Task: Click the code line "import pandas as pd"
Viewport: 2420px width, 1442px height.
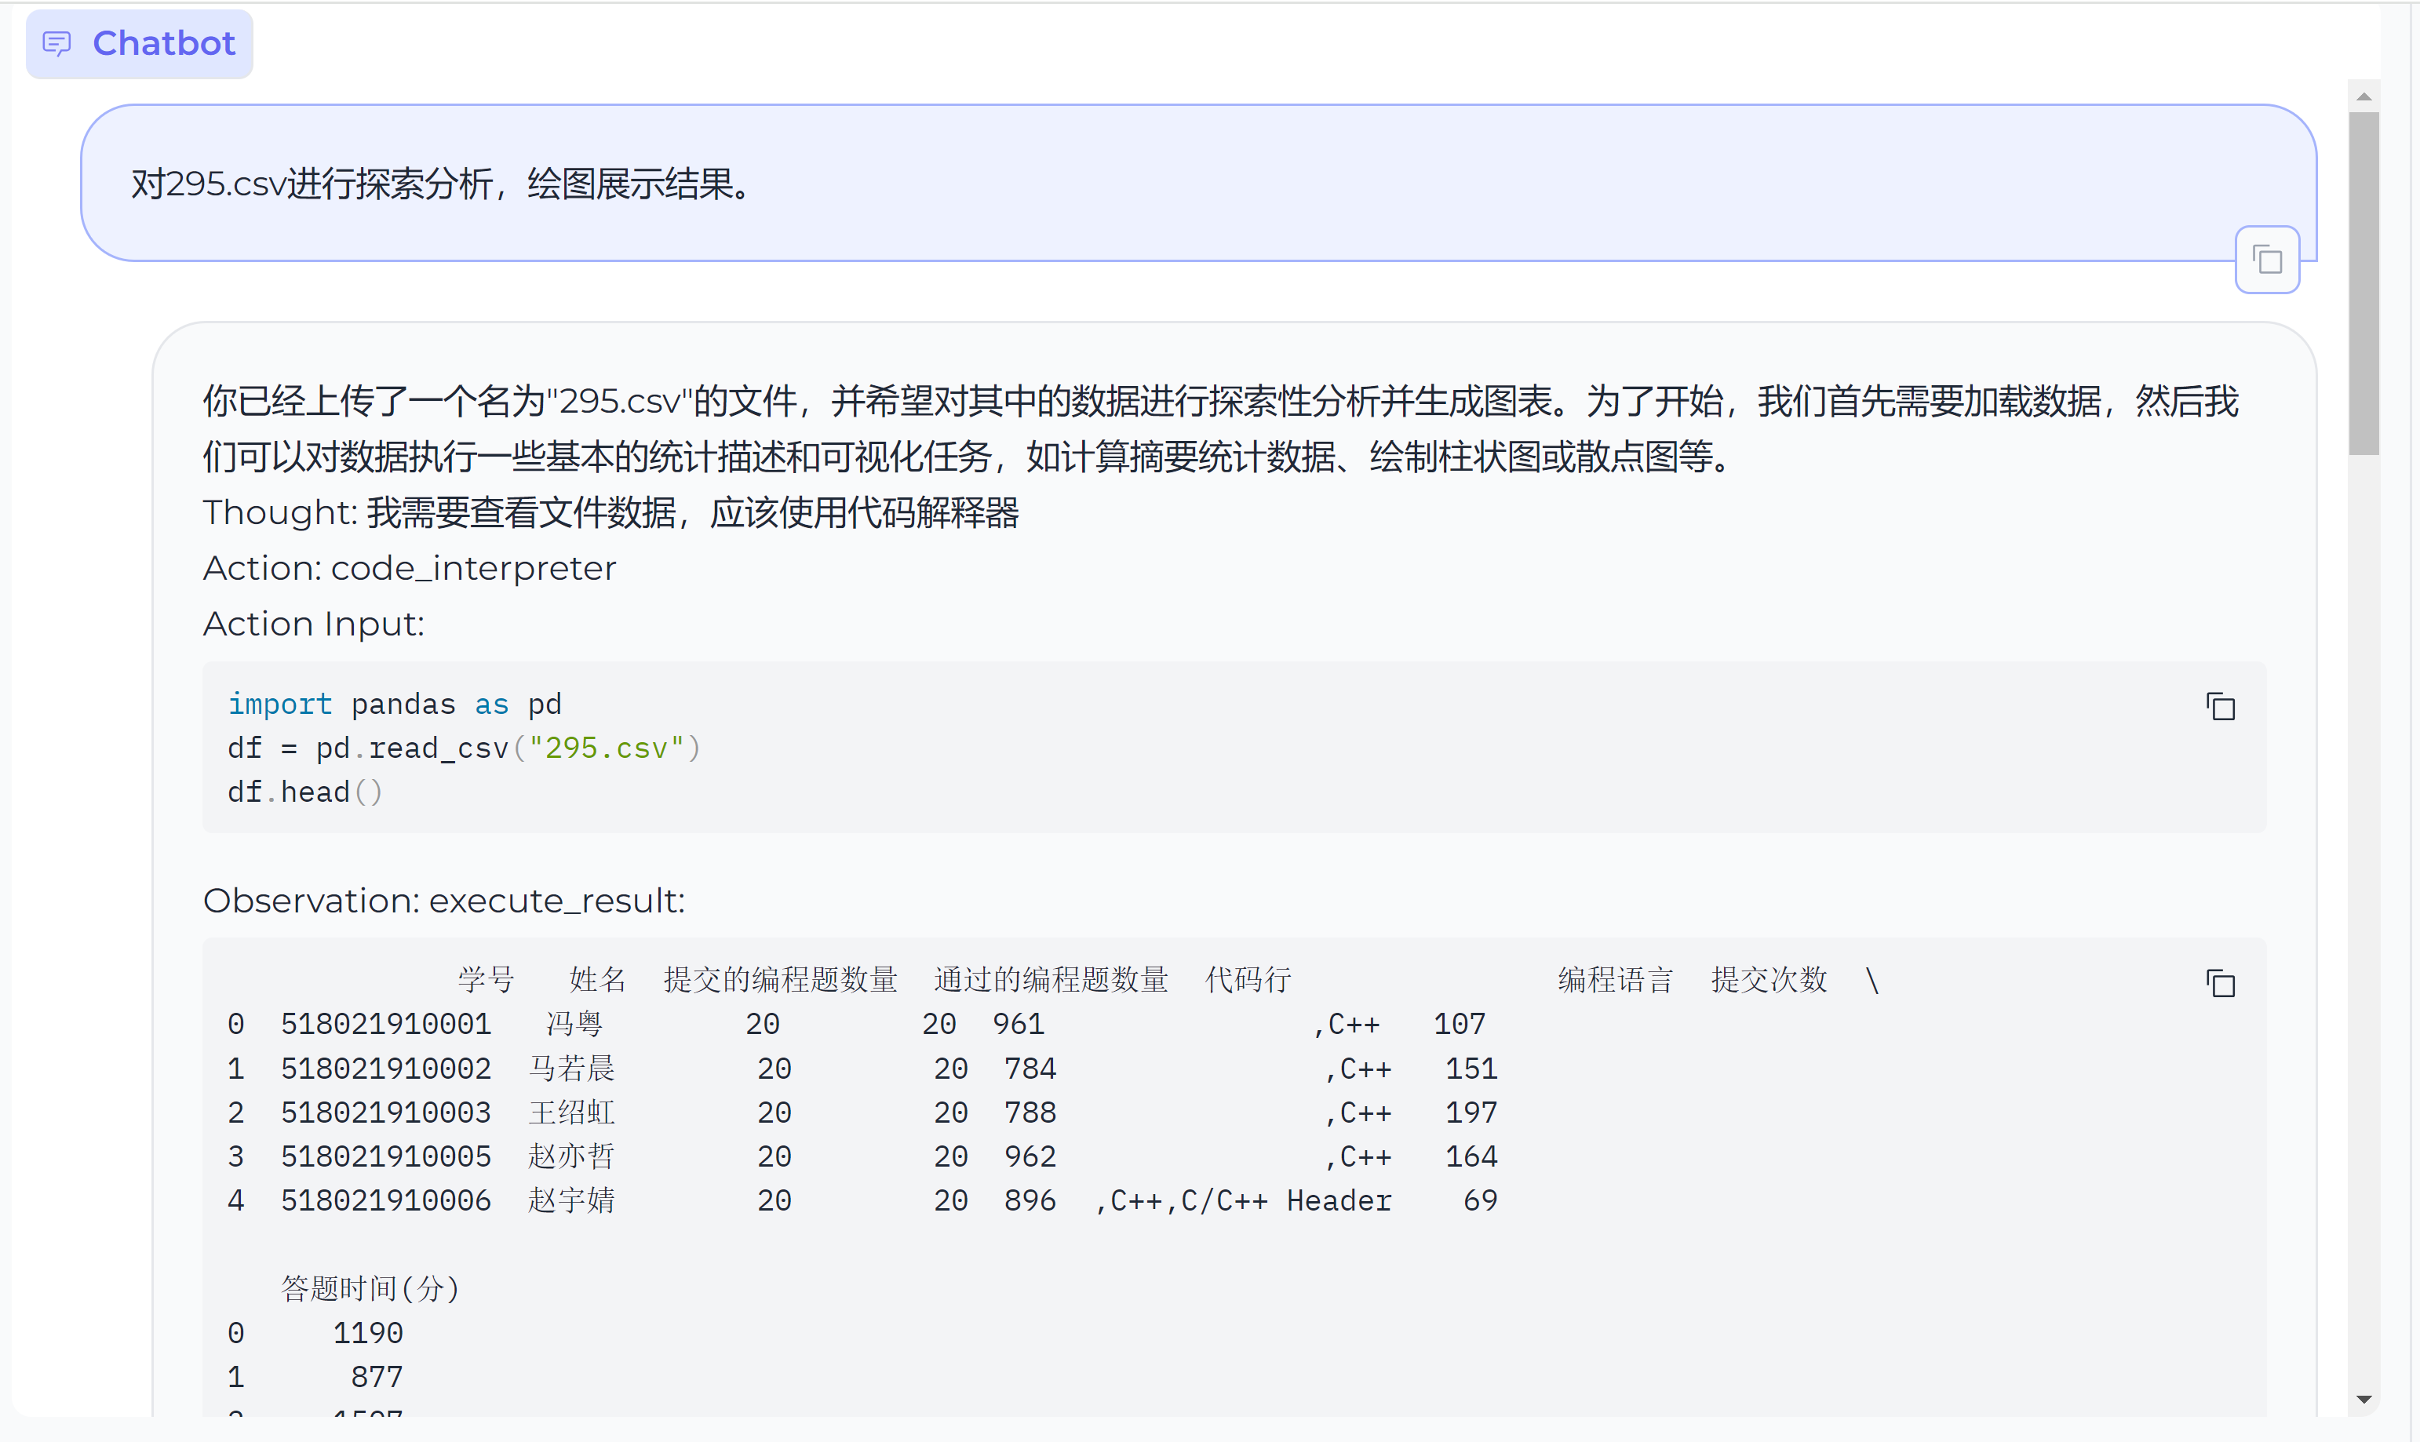Action: coord(395,704)
